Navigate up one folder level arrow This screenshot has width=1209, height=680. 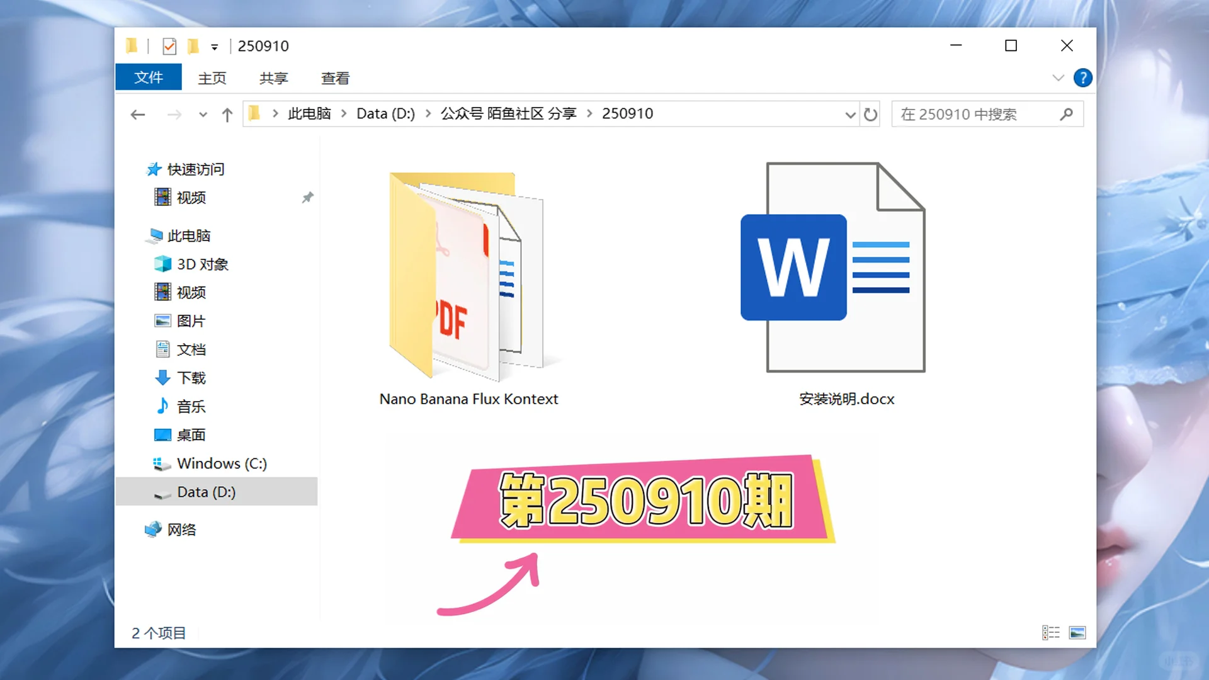tap(227, 115)
